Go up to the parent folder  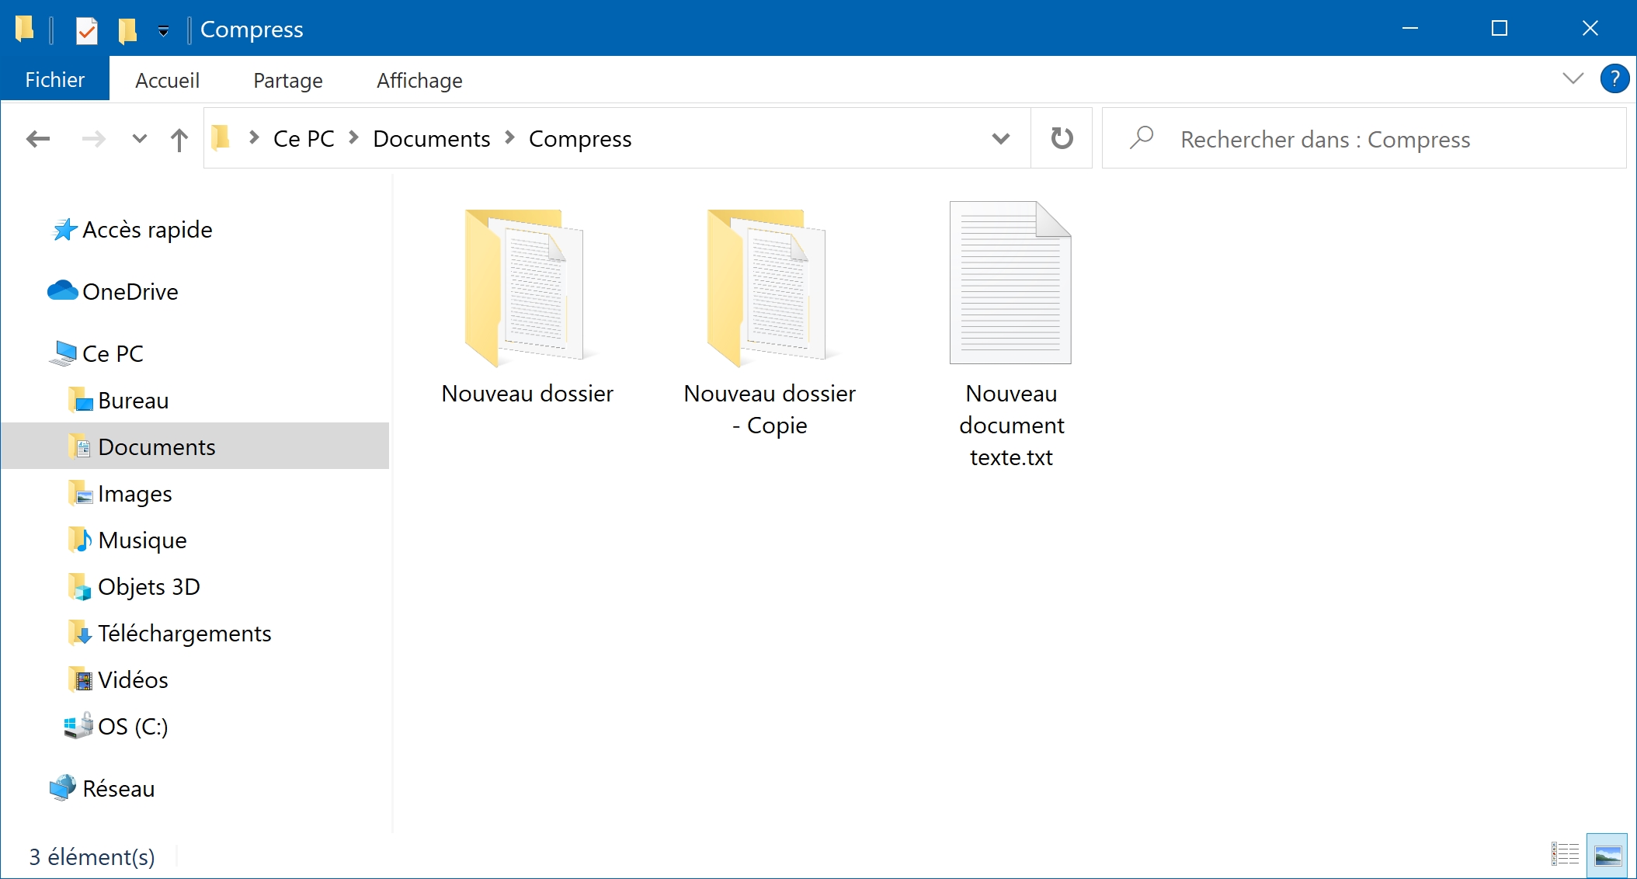click(179, 139)
